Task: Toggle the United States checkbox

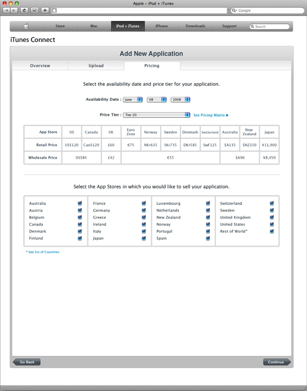Action: pyautogui.click(x=272, y=224)
